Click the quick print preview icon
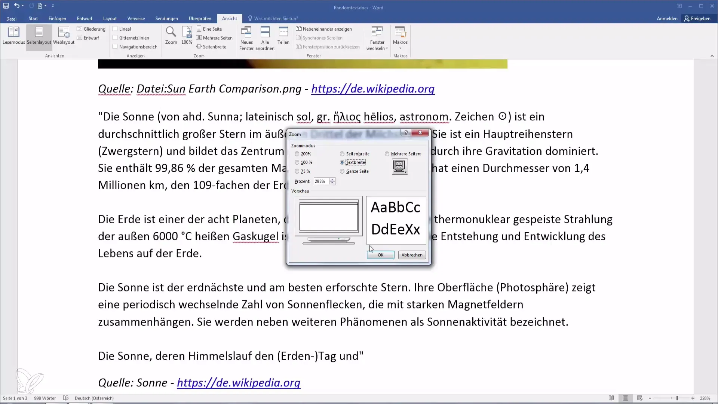The image size is (718, 404). click(x=40, y=6)
